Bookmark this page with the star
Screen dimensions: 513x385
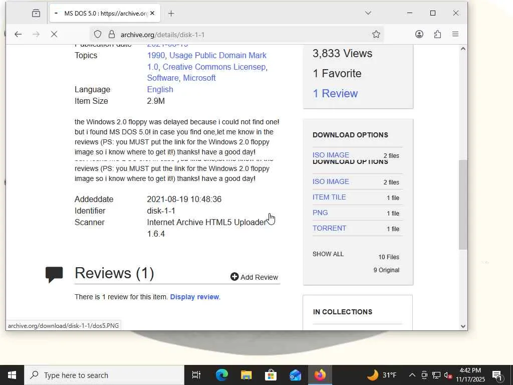click(x=376, y=34)
